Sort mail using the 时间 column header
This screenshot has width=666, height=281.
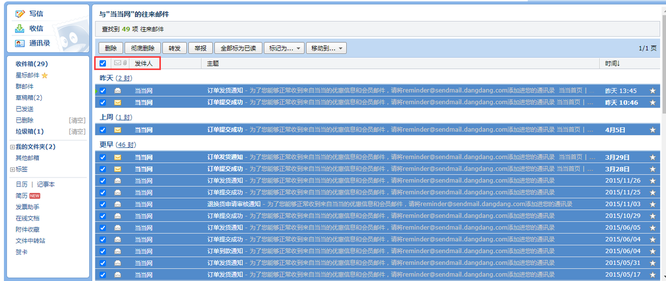[612, 63]
